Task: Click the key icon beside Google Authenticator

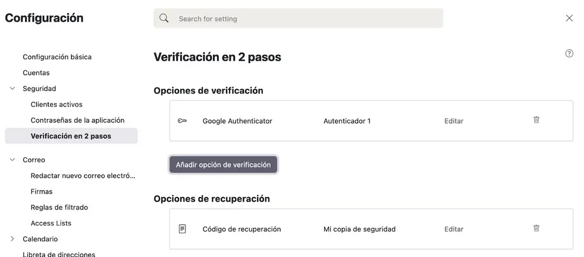Action: point(182,121)
